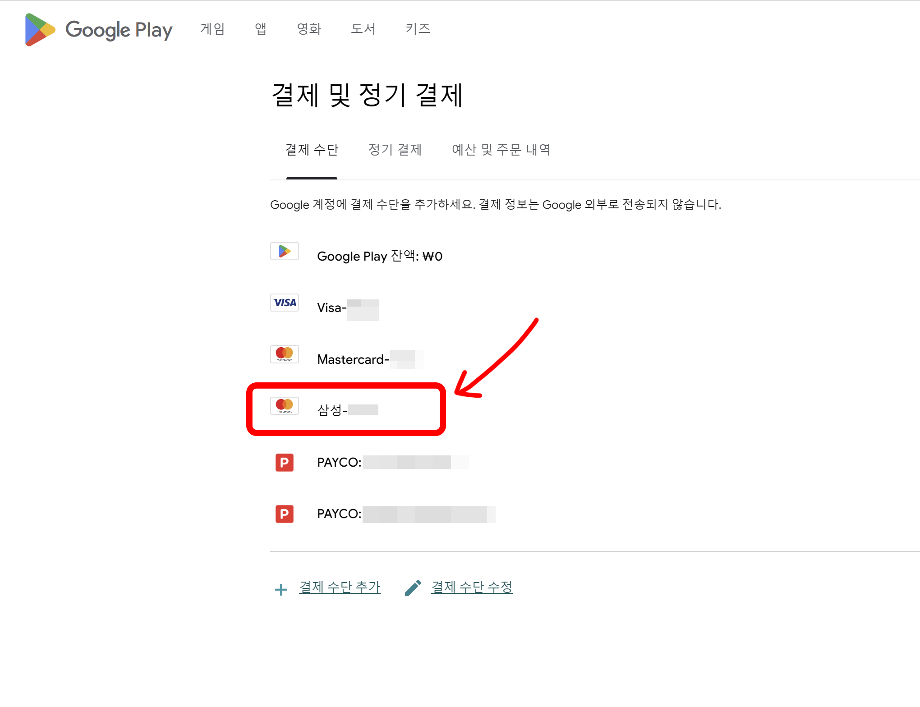
Task: Click the 결제 수단 수정 link
Action: click(x=472, y=587)
